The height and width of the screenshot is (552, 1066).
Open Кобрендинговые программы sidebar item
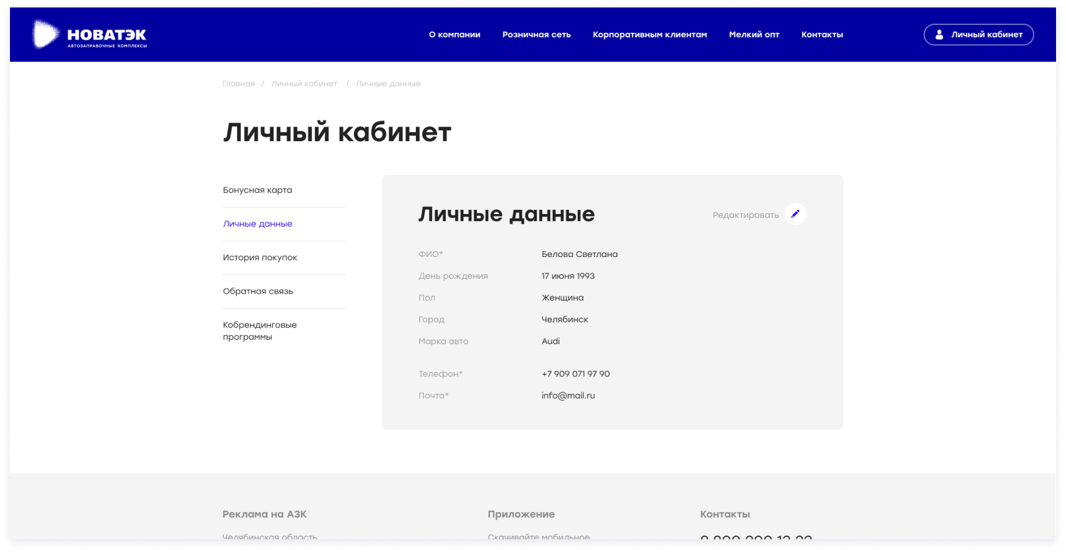point(260,331)
